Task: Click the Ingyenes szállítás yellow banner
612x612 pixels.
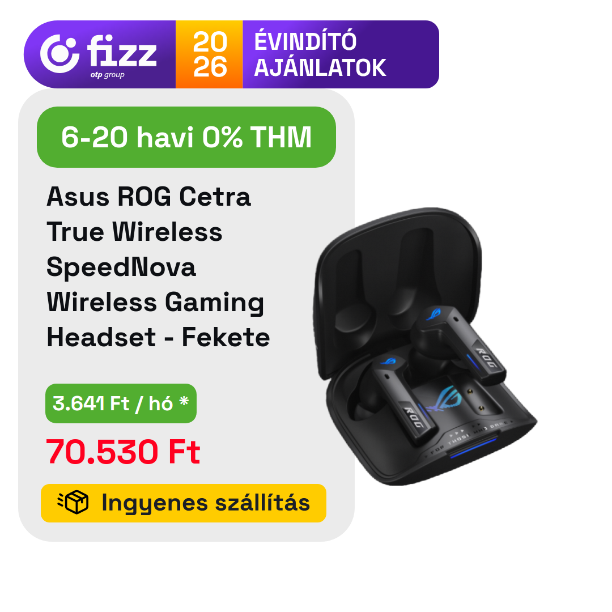Action: 184,503
